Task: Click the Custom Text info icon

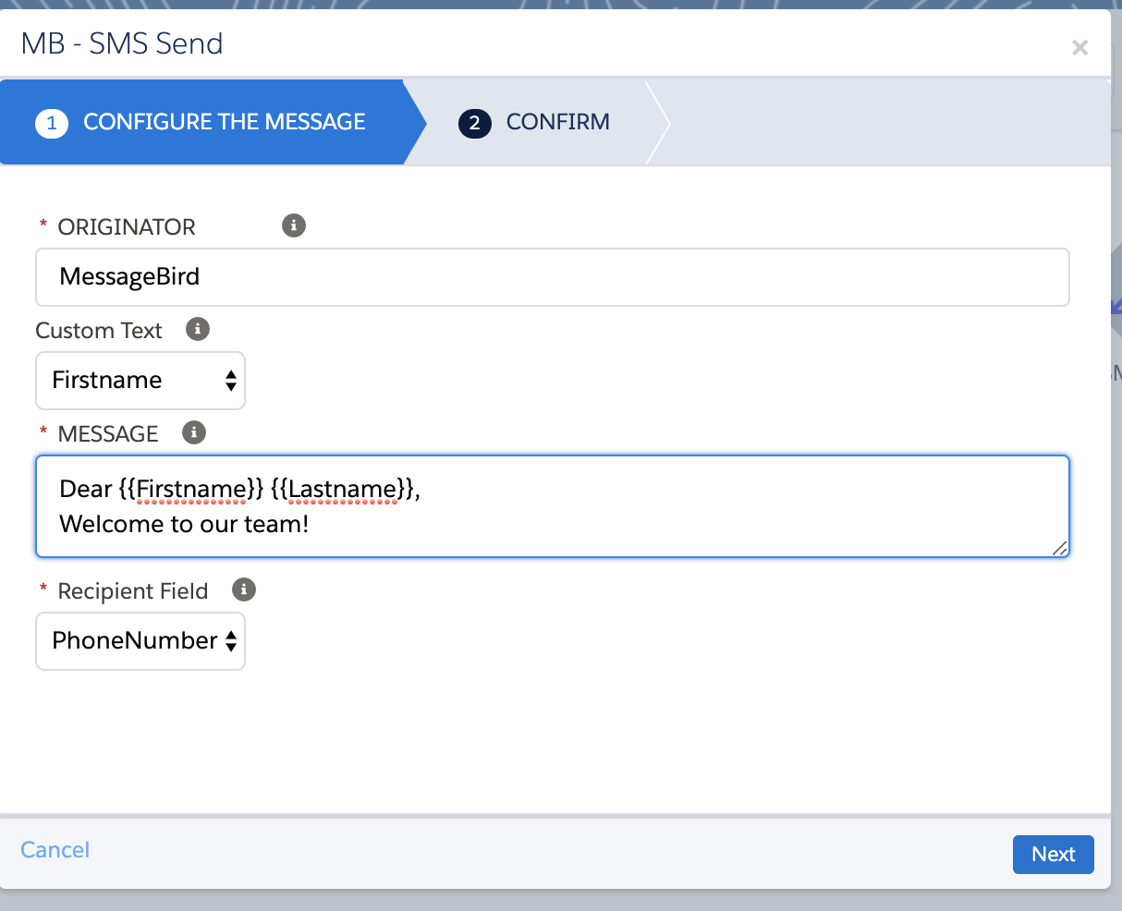Action: click(198, 329)
